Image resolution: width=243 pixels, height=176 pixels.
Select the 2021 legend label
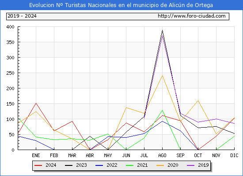(142, 165)
